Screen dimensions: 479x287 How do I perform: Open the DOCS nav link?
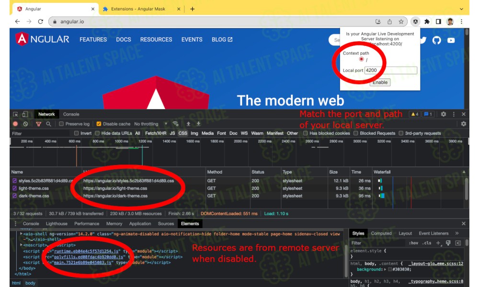124,40
